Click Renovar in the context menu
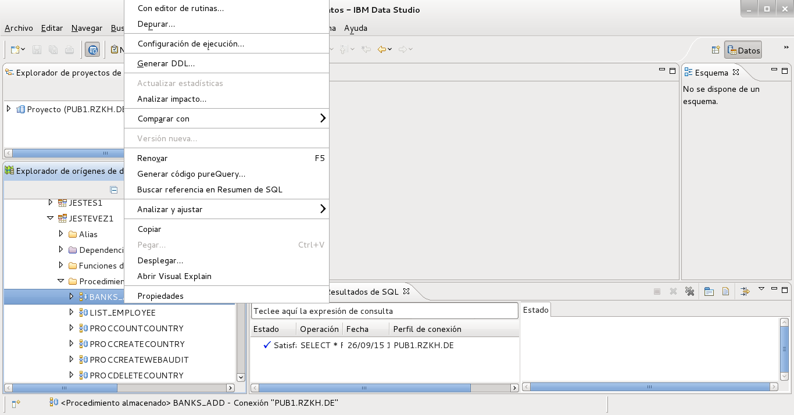The width and height of the screenshot is (794, 415). 227,158
